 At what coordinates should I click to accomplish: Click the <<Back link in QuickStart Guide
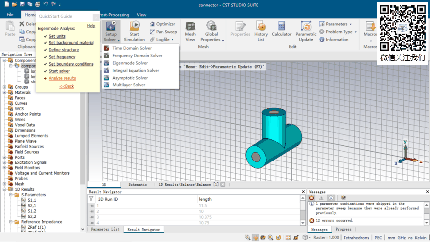point(66,86)
